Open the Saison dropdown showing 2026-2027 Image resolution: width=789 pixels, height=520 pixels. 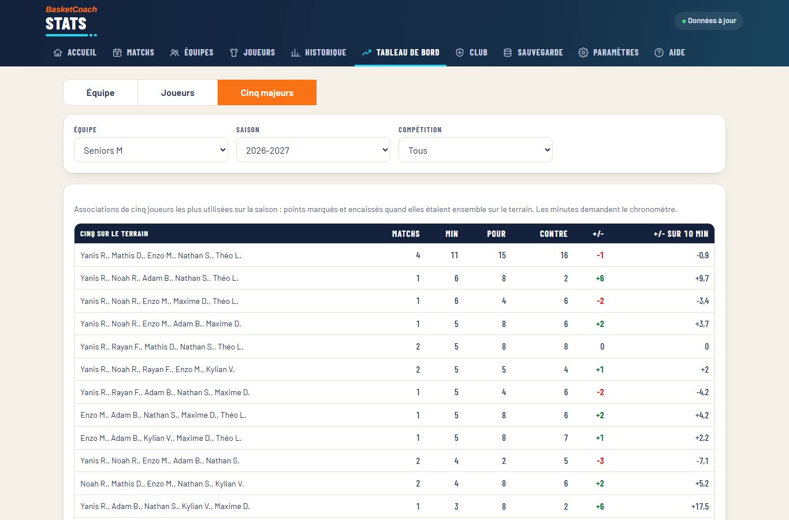(x=314, y=150)
